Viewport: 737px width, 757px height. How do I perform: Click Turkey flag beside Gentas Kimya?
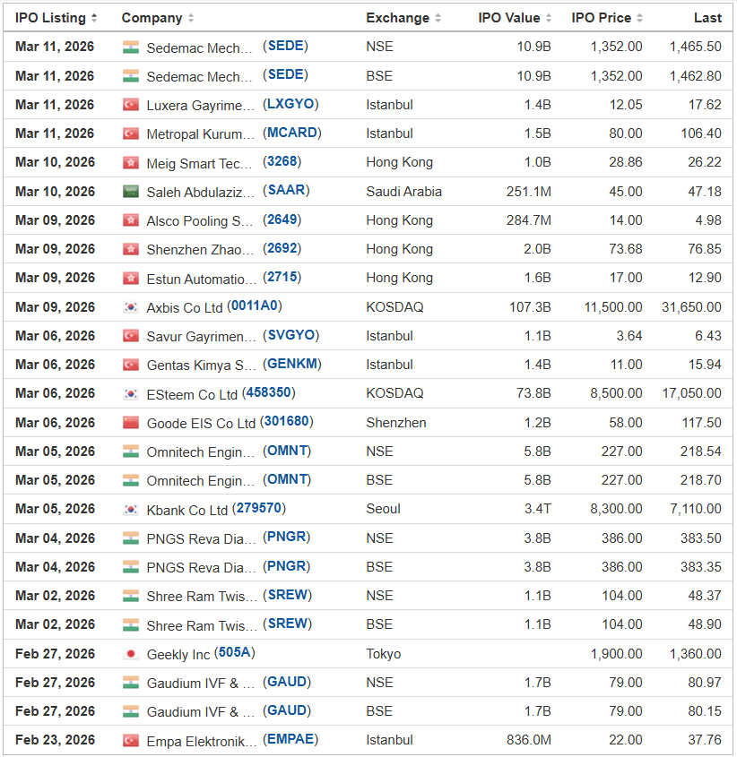click(131, 365)
